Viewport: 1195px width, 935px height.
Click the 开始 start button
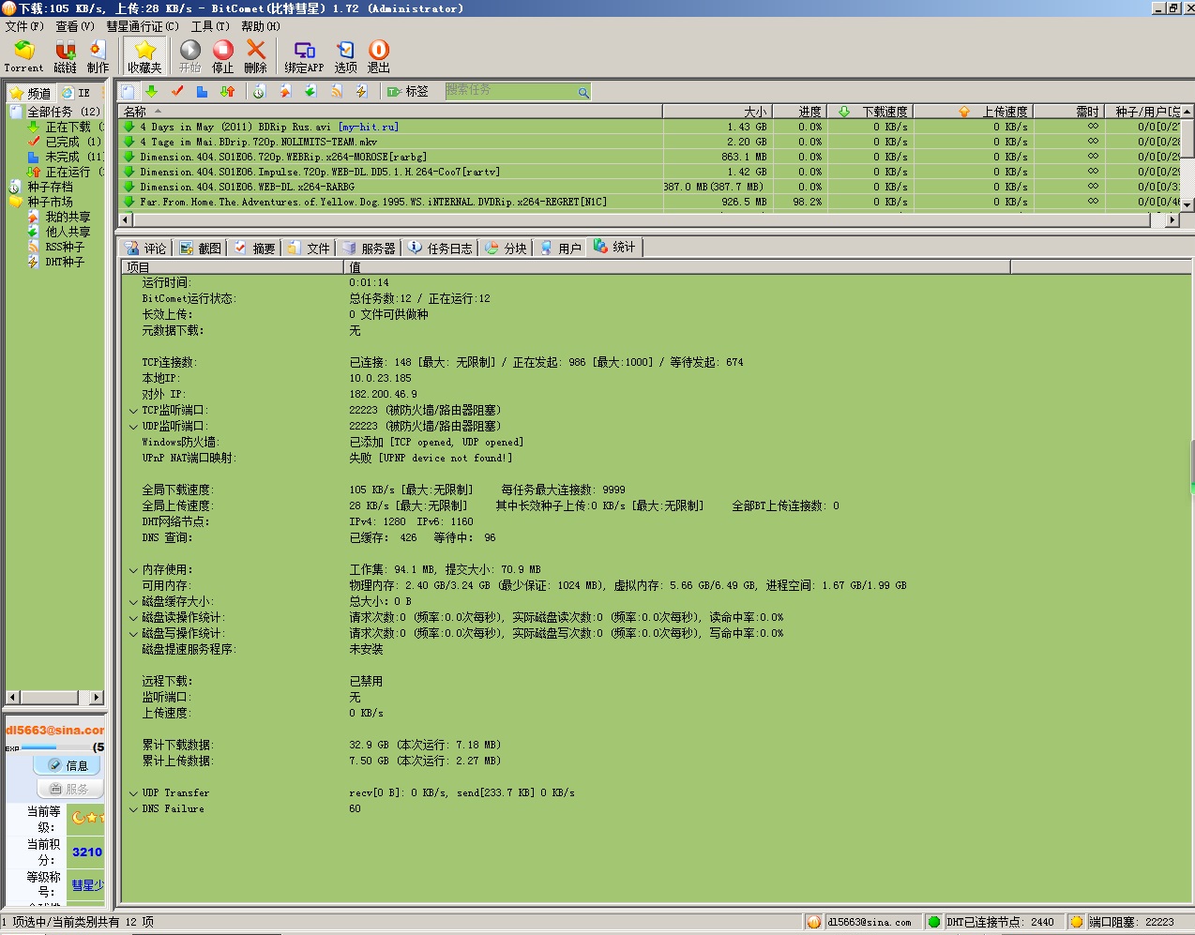(190, 56)
